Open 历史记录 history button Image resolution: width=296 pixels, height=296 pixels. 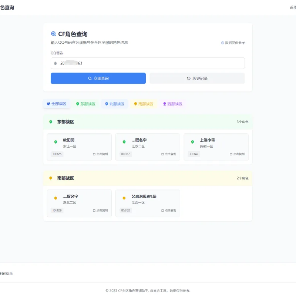[197, 78]
